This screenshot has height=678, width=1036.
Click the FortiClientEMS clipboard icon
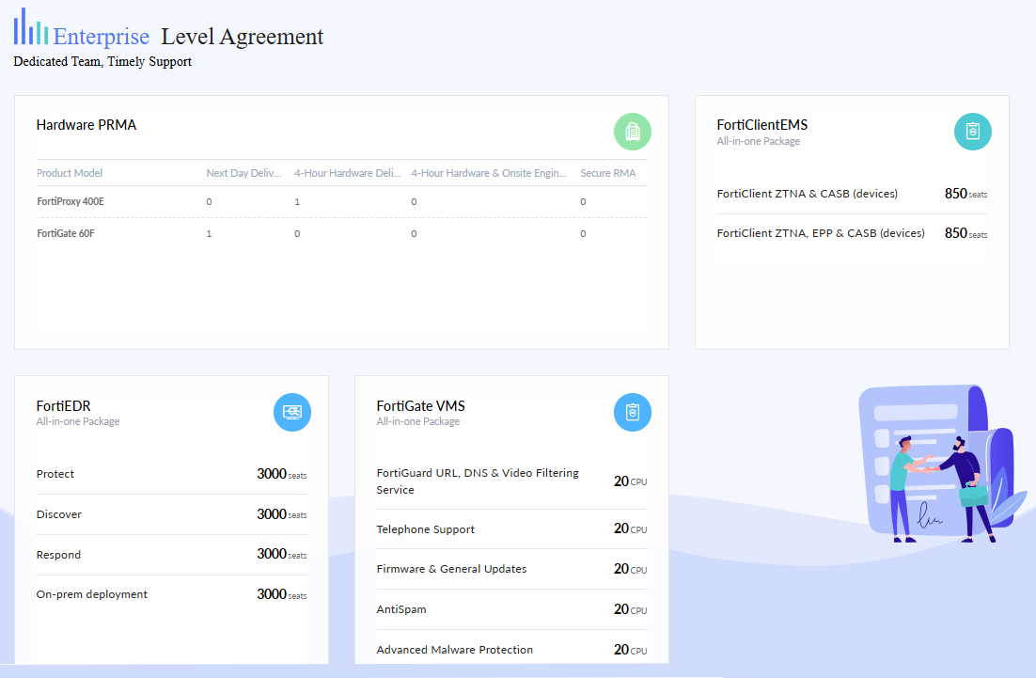click(x=973, y=132)
